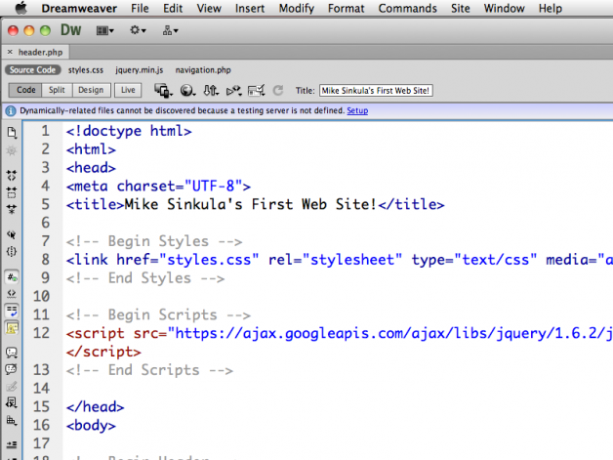Open Preview in Browser globe dropdown
The width and height of the screenshot is (613, 460).
coord(187,91)
